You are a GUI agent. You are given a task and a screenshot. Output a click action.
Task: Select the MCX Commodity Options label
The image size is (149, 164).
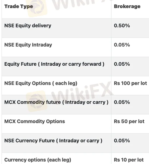coord(35,122)
